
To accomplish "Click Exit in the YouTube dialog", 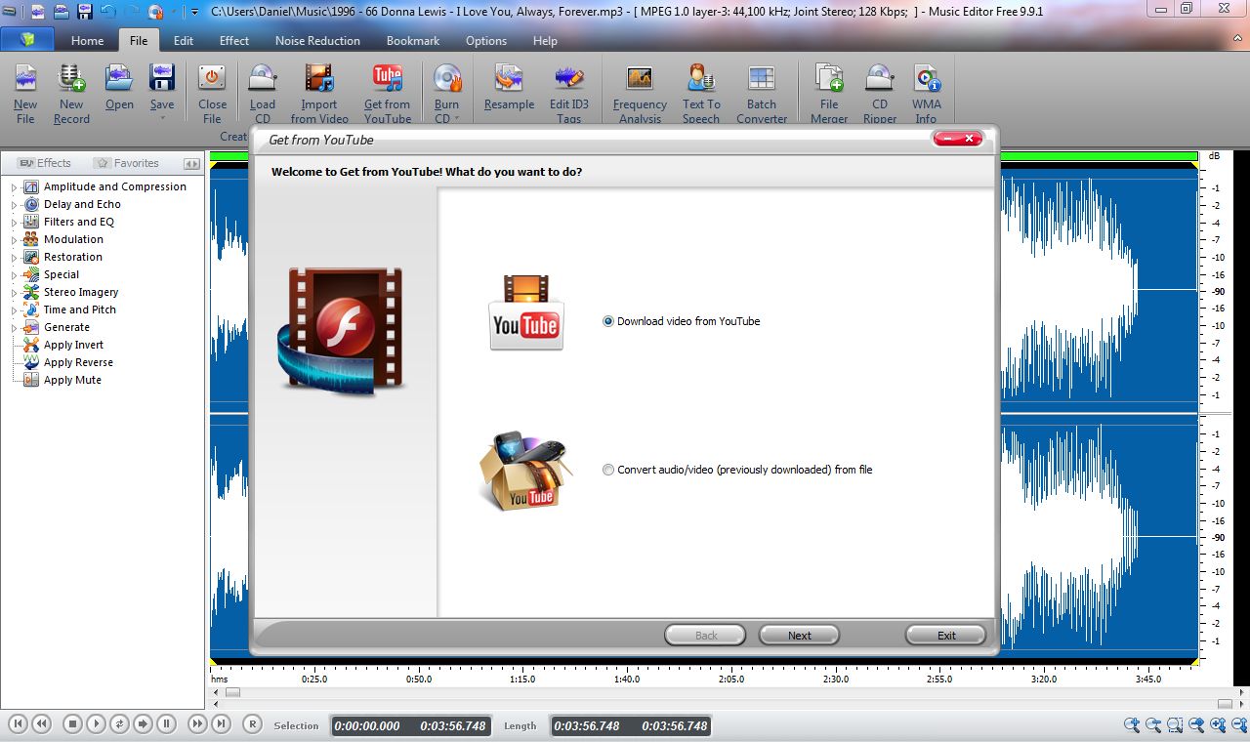I will [x=946, y=636].
